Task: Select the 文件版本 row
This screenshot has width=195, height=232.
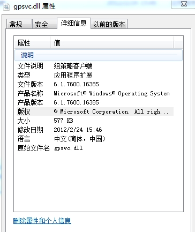Action: [x=95, y=84]
